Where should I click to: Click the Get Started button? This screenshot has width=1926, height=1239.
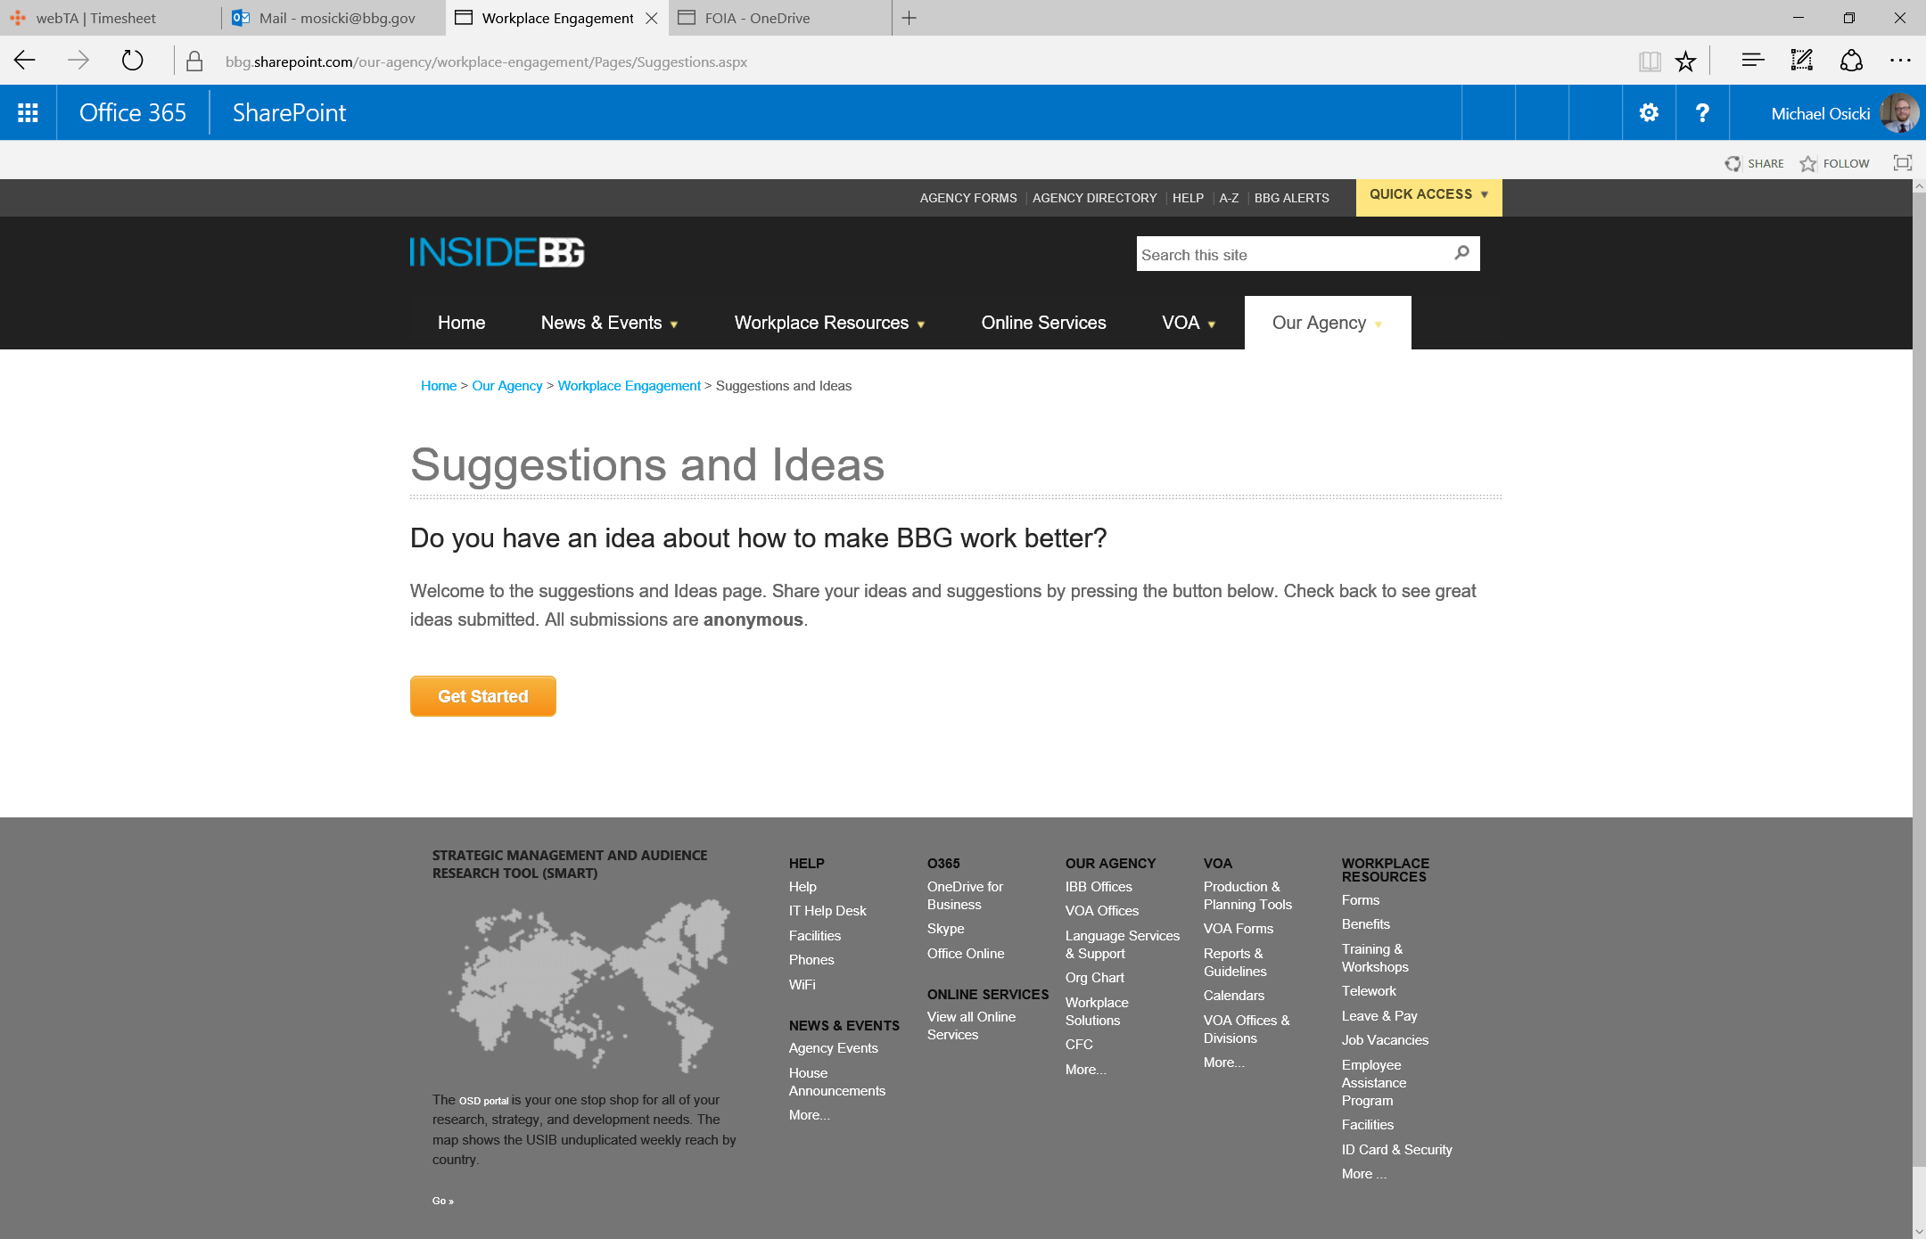pos(482,696)
